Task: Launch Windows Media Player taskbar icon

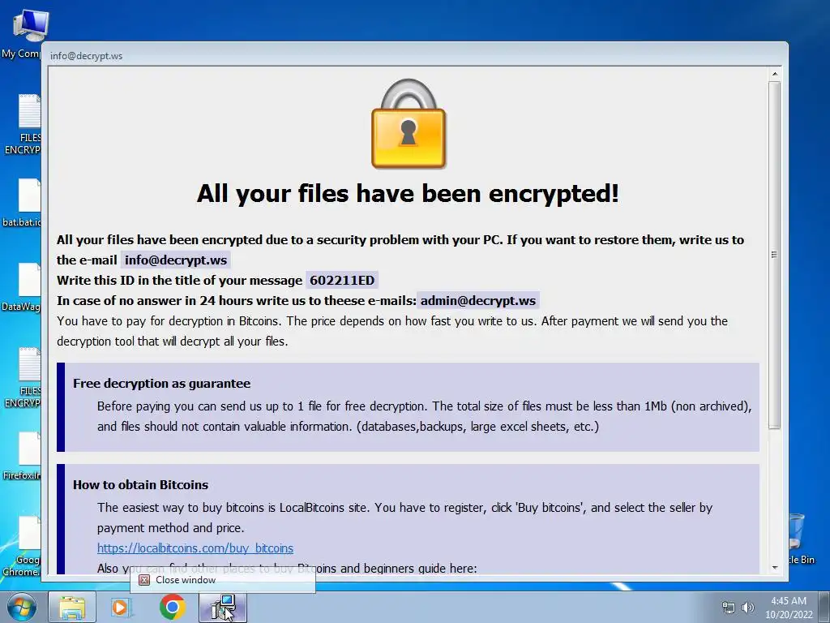Action: [x=120, y=607]
